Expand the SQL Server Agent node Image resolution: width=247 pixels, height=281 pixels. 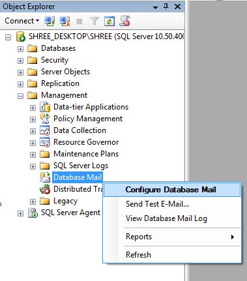[x=20, y=213]
